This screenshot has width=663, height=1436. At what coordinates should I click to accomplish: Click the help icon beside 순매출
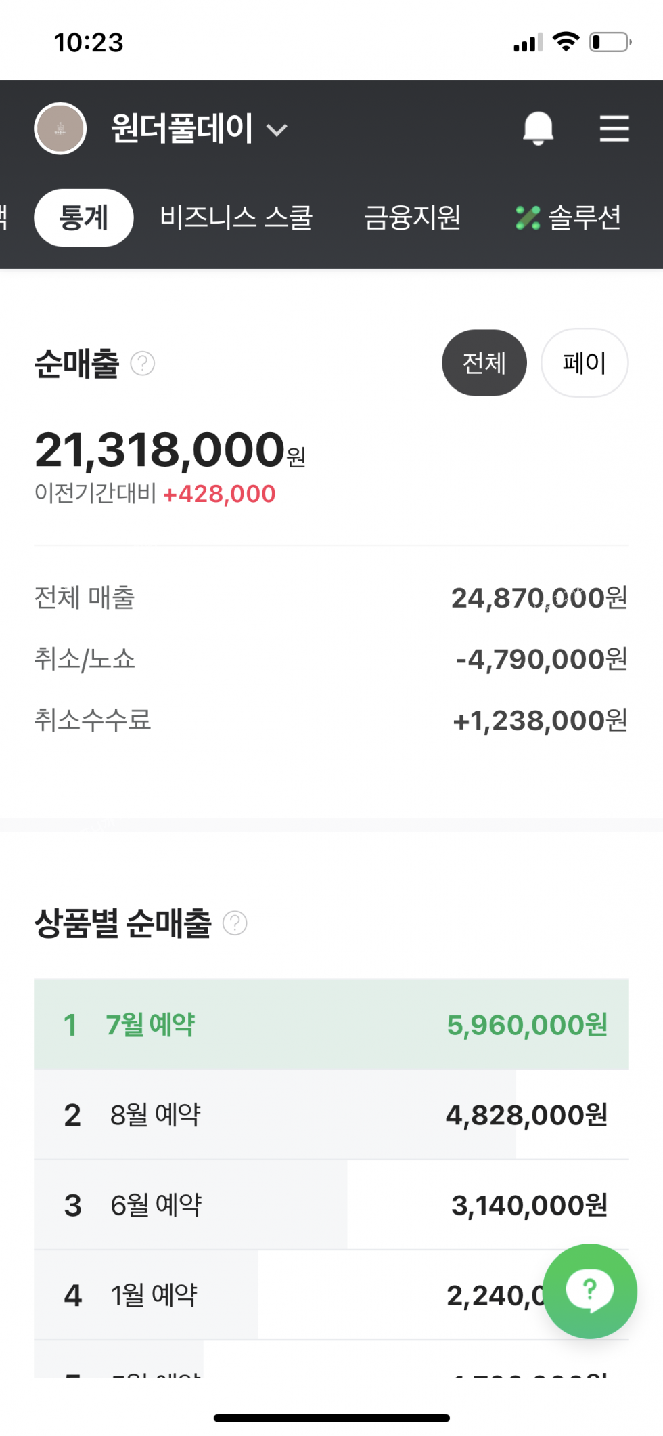pyautogui.click(x=142, y=364)
